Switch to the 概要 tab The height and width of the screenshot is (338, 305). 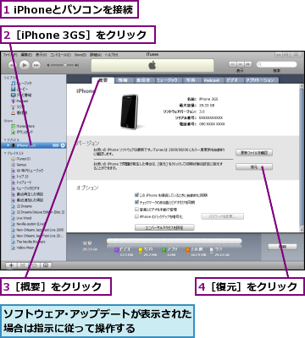point(103,80)
